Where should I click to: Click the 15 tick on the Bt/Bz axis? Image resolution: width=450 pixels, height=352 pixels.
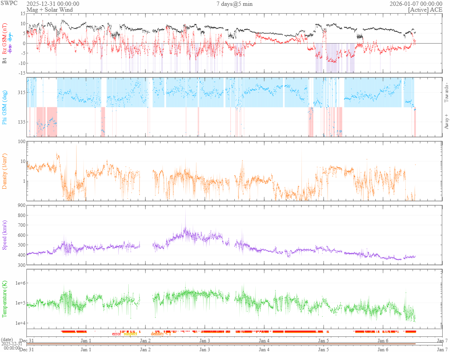tap(23, 14)
